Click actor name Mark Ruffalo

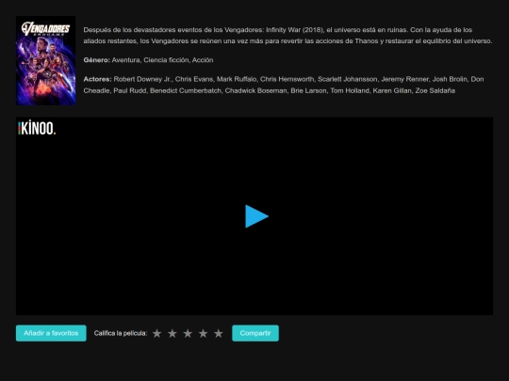(237, 79)
